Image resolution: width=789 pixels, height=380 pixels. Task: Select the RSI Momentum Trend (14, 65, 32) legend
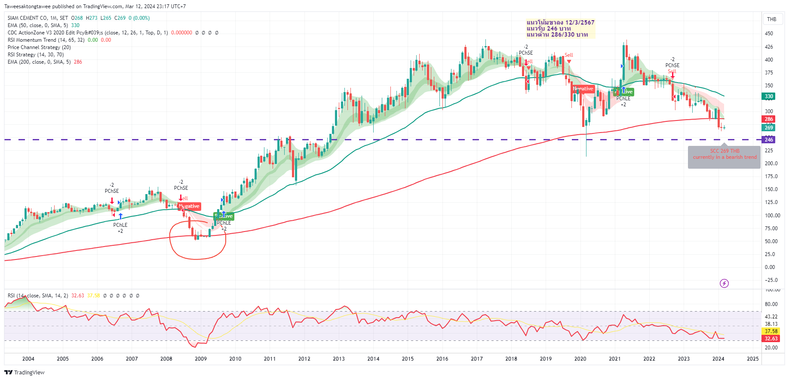pos(46,40)
